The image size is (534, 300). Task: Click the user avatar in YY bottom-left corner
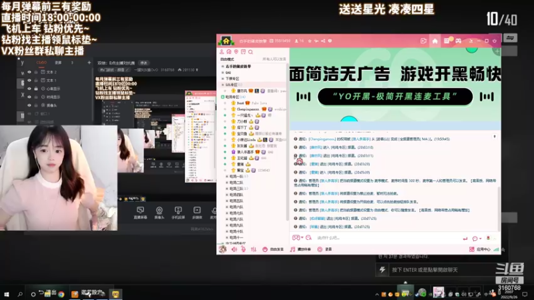(x=222, y=249)
